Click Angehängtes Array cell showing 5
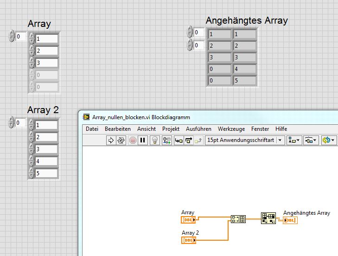Image resolution: width=338 pixels, height=256 pixels. [x=245, y=81]
